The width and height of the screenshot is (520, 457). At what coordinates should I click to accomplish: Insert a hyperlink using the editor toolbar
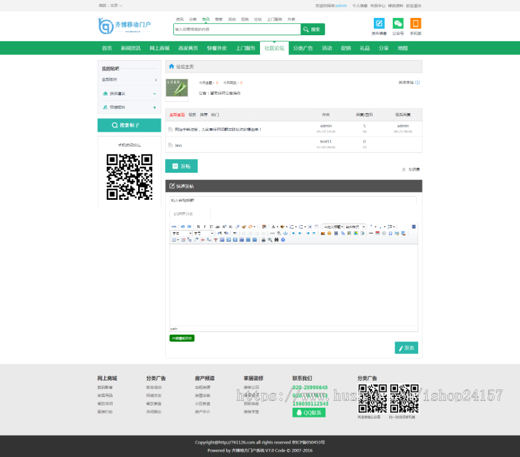343,233
